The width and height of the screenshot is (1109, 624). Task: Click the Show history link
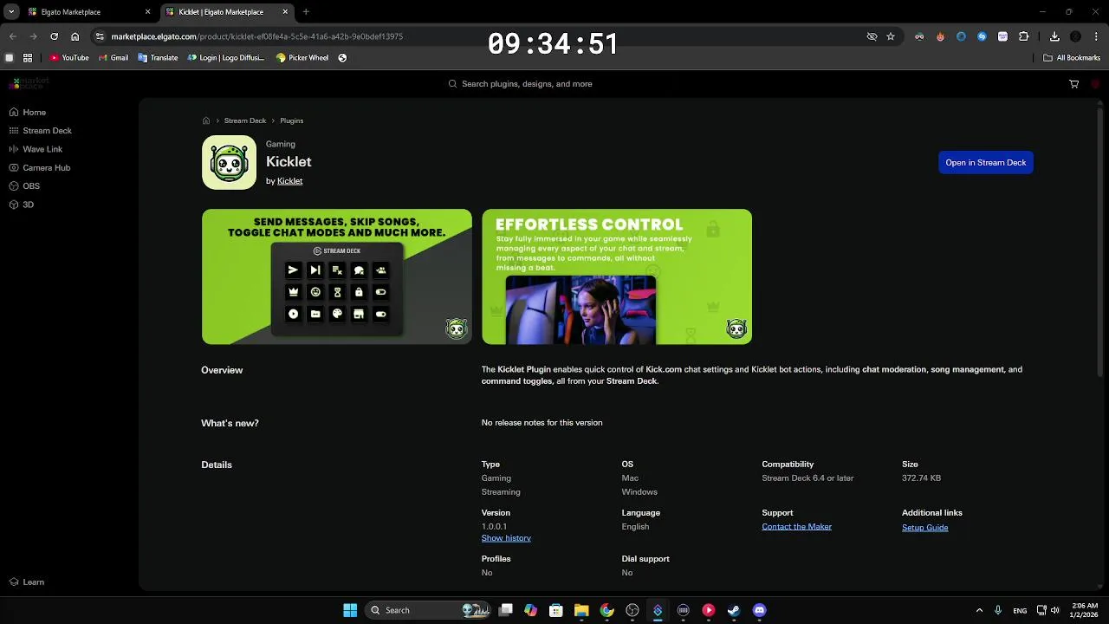click(506, 538)
